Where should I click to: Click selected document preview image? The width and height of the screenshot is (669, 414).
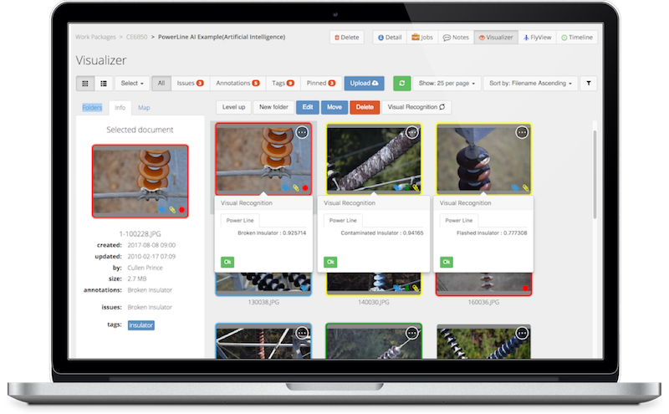point(140,181)
